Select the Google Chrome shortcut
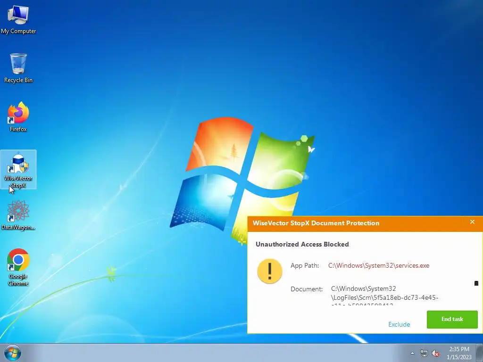This screenshot has width=483, height=362. click(18, 267)
